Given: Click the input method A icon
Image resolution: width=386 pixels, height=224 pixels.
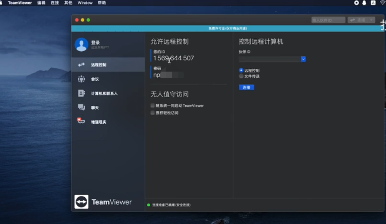Looking at the screenshot, I should click(x=373, y=2).
